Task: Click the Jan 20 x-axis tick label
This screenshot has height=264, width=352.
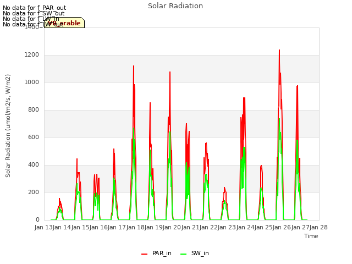Action: (x=172, y=227)
